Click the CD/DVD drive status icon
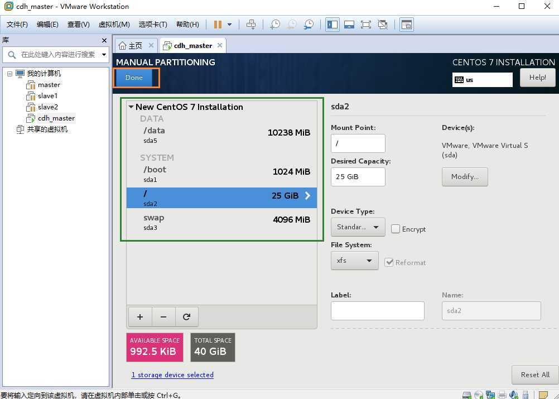The height and width of the screenshot is (399, 559). (x=479, y=395)
